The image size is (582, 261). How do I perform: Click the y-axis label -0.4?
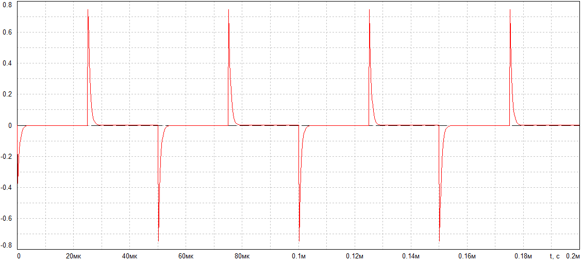click(6, 187)
